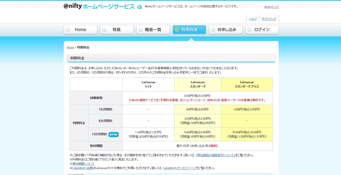Click the おすすめ badge on 12カ月契約
The width and height of the screenshot is (341, 175).
point(114,134)
